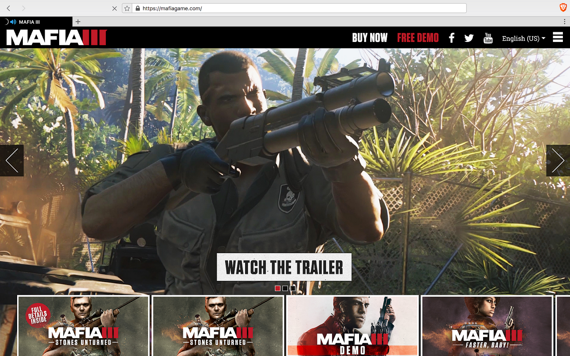570x356 pixels.
Task: Mute the MAFIA III tab audio speaker icon
Action: (13, 22)
